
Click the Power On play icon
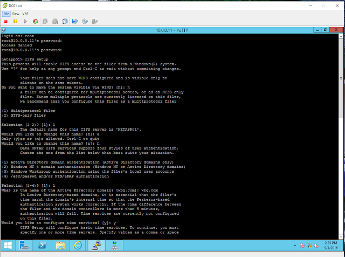point(25,22)
